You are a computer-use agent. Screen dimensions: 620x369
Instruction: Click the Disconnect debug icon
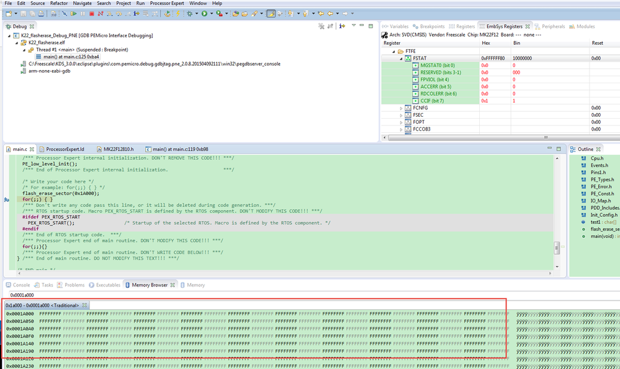101,14
